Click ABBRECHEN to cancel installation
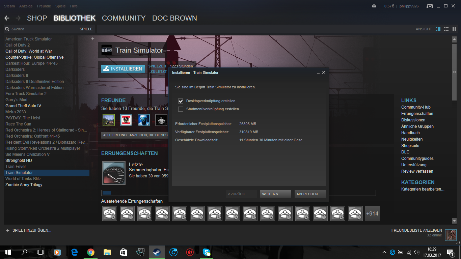The width and height of the screenshot is (461, 259). tap(310, 194)
